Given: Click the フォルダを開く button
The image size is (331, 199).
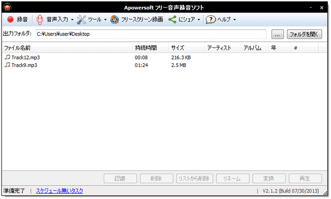Looking at the screenshot, I should tap(304, 34).
